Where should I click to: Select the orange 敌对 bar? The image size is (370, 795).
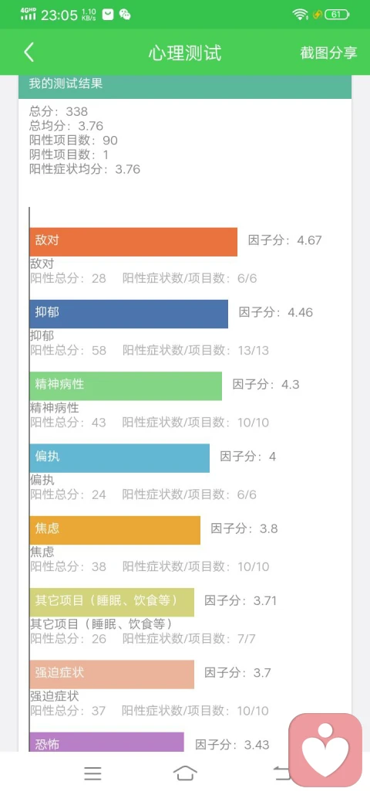click(x=133, y=242)
